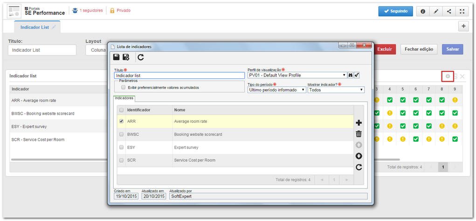Click the dialog Título input field
476x221 pixels.
pyautogui.click(x=179, y=75)
